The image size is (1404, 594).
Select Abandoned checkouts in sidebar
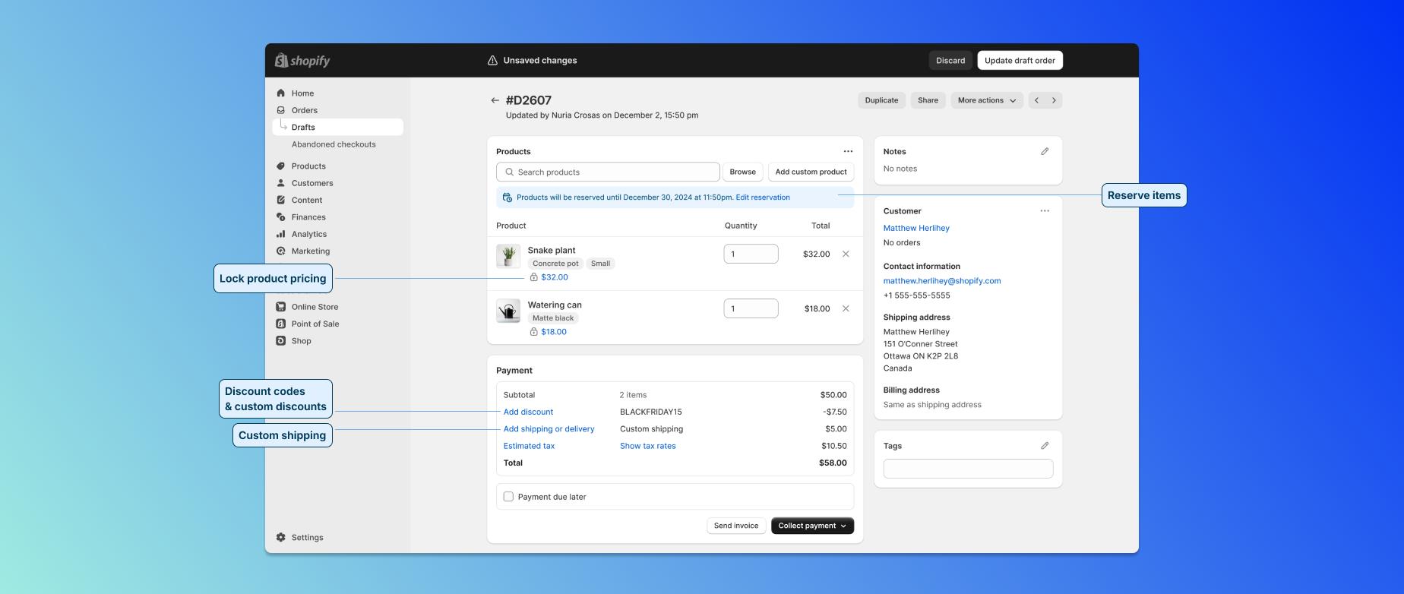tap(334, 144)
